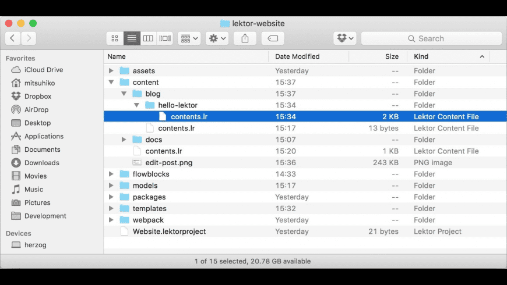507x285 pixels.
Task: Switch to Cover Flow view
Action: (x=165, y=38)
